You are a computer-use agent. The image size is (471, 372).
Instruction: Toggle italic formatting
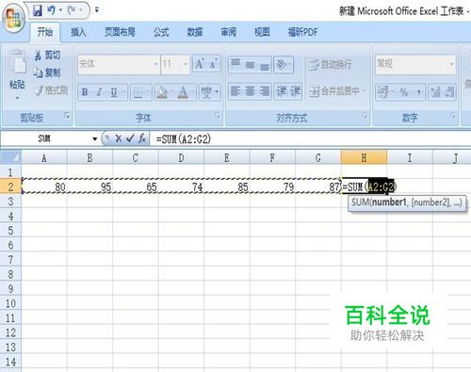coord(99,92)
